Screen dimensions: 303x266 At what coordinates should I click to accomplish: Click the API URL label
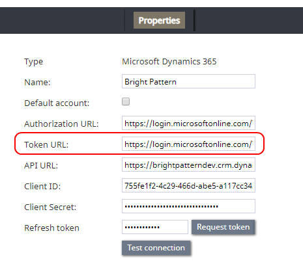[x=41, y=165]
